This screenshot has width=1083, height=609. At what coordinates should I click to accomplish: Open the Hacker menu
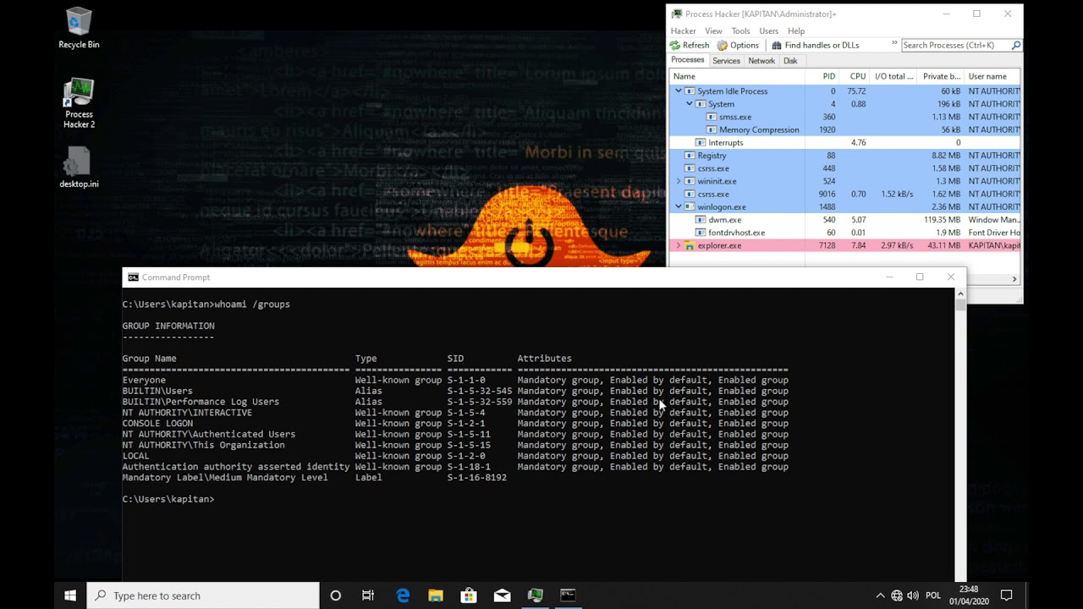coord(683,30)
